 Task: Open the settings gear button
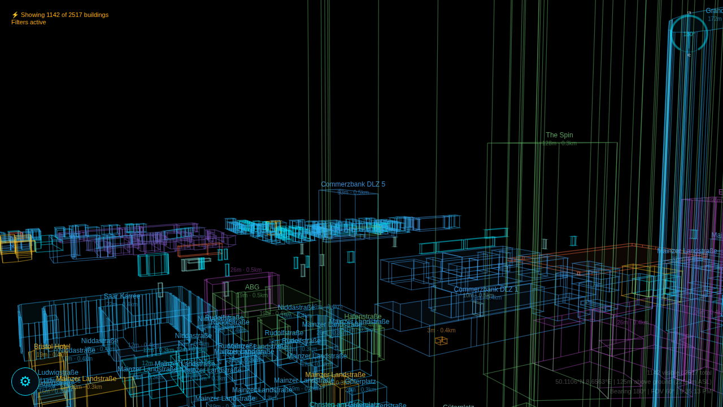click(x=25, y=382)
